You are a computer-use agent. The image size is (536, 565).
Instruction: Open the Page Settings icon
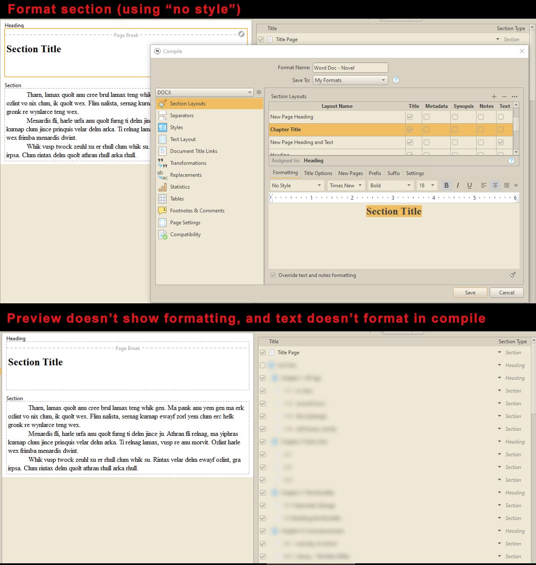(x=162, y=223)
